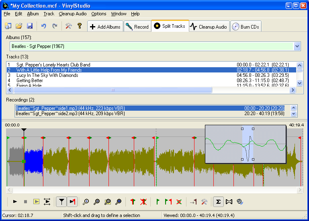Click recordings list scroll down arrow
309x221 pixels.
(293, 114)
